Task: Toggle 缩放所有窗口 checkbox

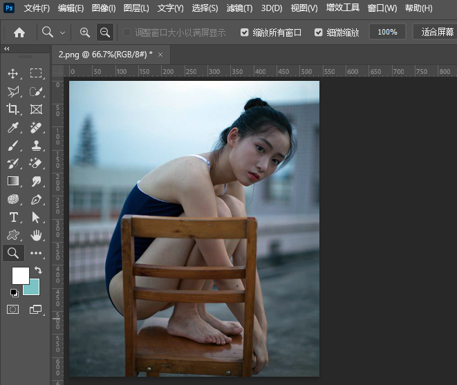Action: point(244,32)
